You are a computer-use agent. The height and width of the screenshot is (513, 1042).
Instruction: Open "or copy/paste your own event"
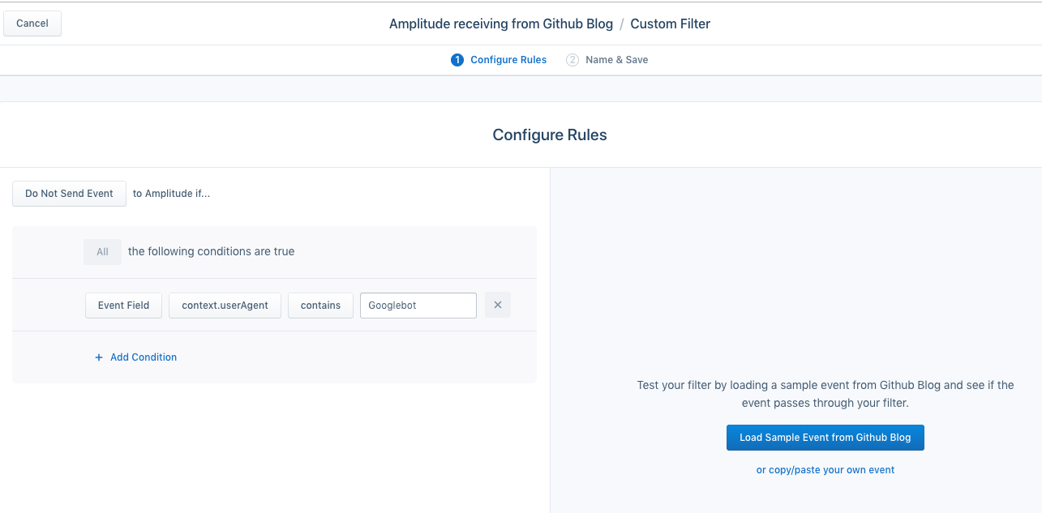click(825, 469)
